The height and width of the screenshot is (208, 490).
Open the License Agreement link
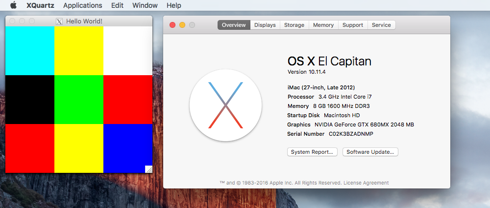[366, 183]
